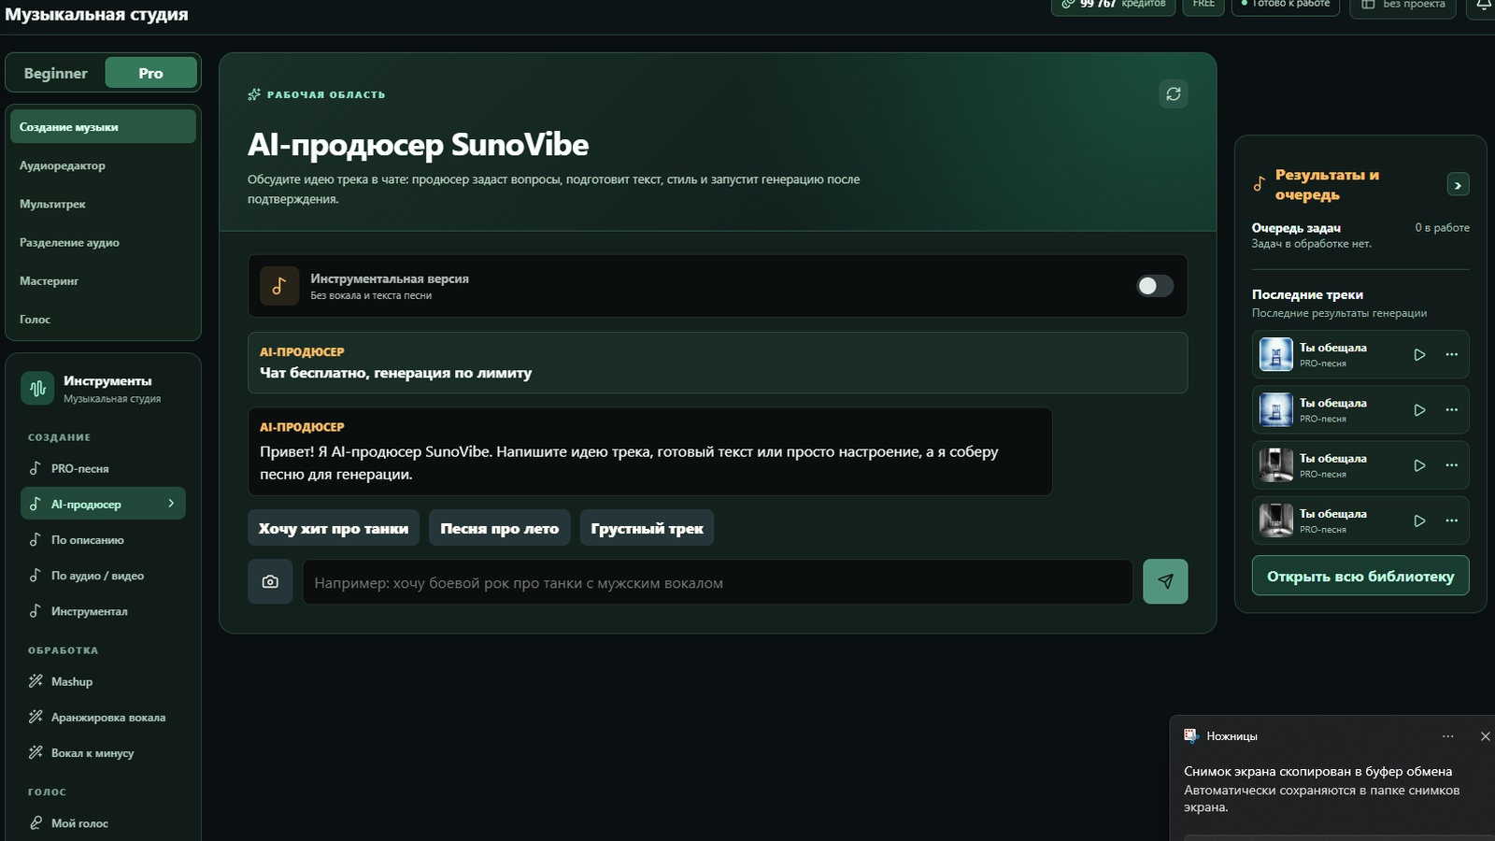
Task: Play the third Ты обещала track
Action: 1419,465
